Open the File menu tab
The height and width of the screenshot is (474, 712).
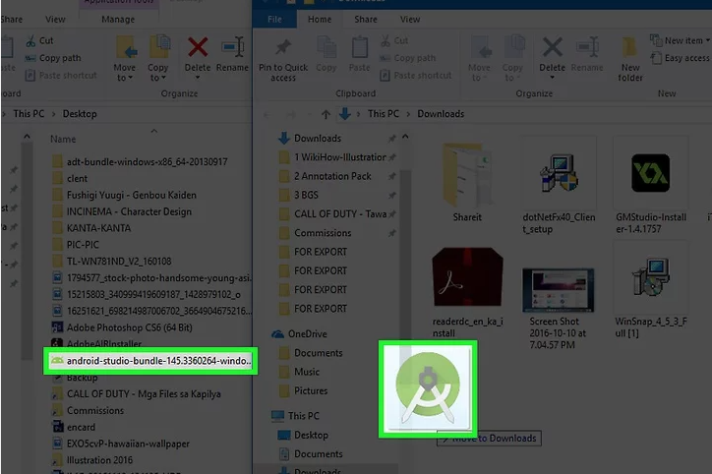pos(274,19)
